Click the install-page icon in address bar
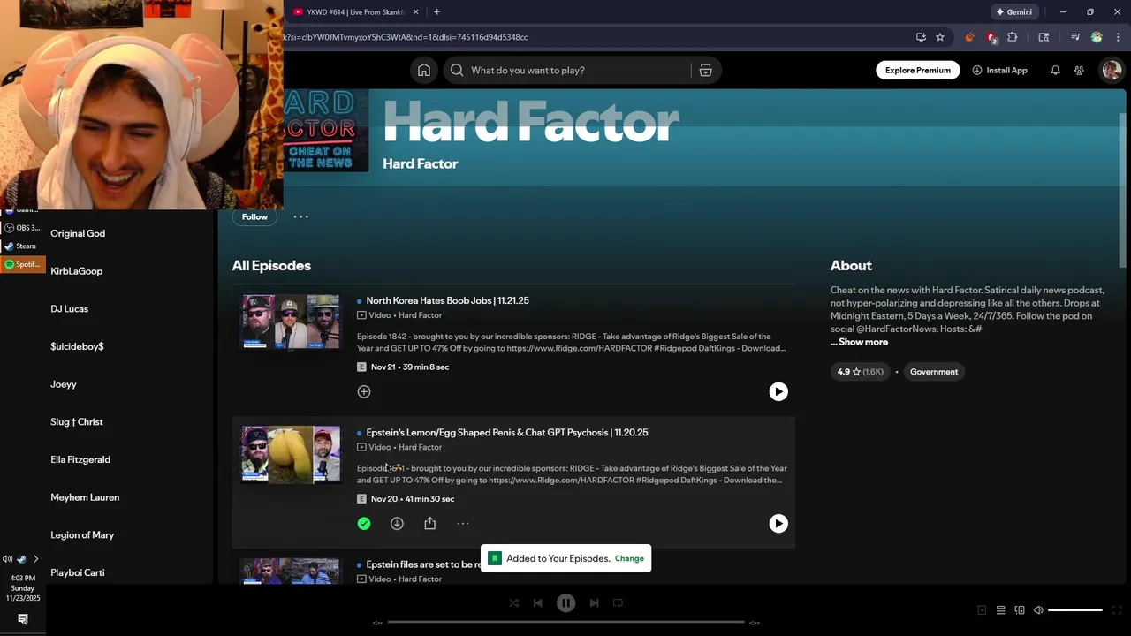The image size is (1131, 636). tap(921, 37)
